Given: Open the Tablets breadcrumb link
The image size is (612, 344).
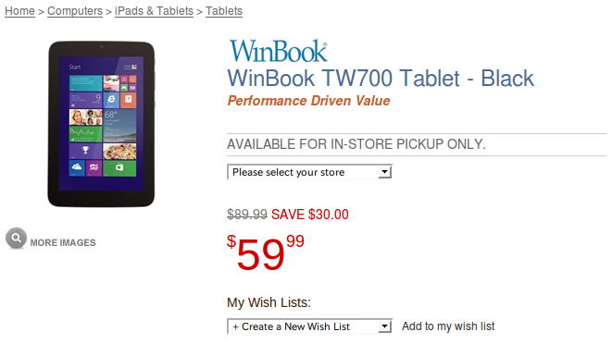Looking at the screenshot, I should click(x=224, y=11).
